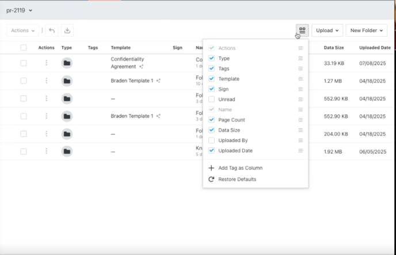
Task: Open three-dot actions menu for Confidentiality Agreement row
Action: coord(47,63)
